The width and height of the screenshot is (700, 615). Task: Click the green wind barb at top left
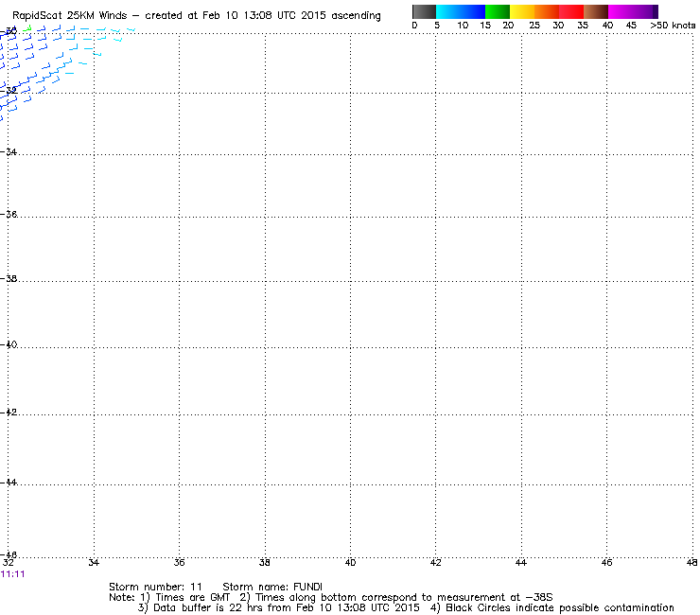(27, 28)
